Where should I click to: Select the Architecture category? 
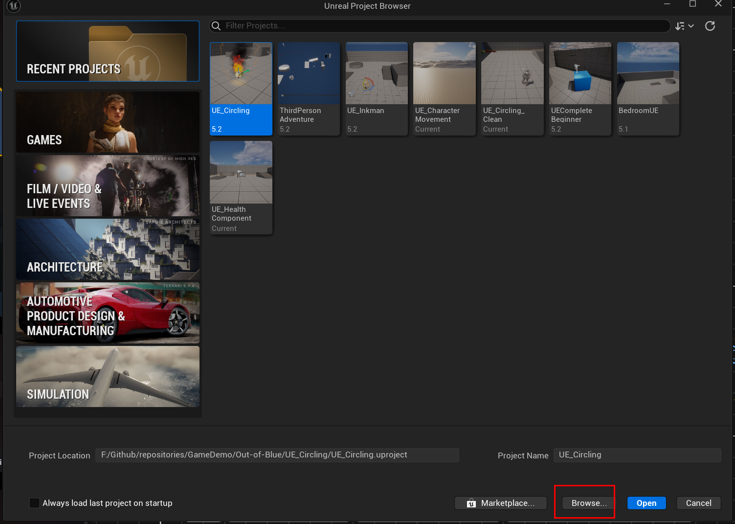[x=108, y=250]
